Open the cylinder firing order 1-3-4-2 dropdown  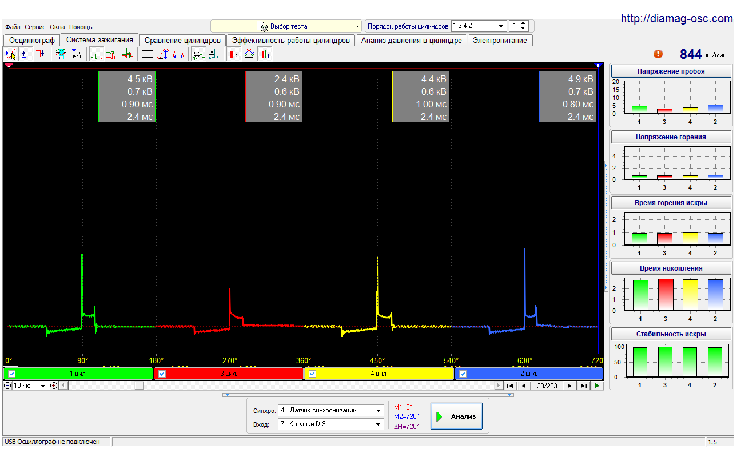(x=479, y=26)
